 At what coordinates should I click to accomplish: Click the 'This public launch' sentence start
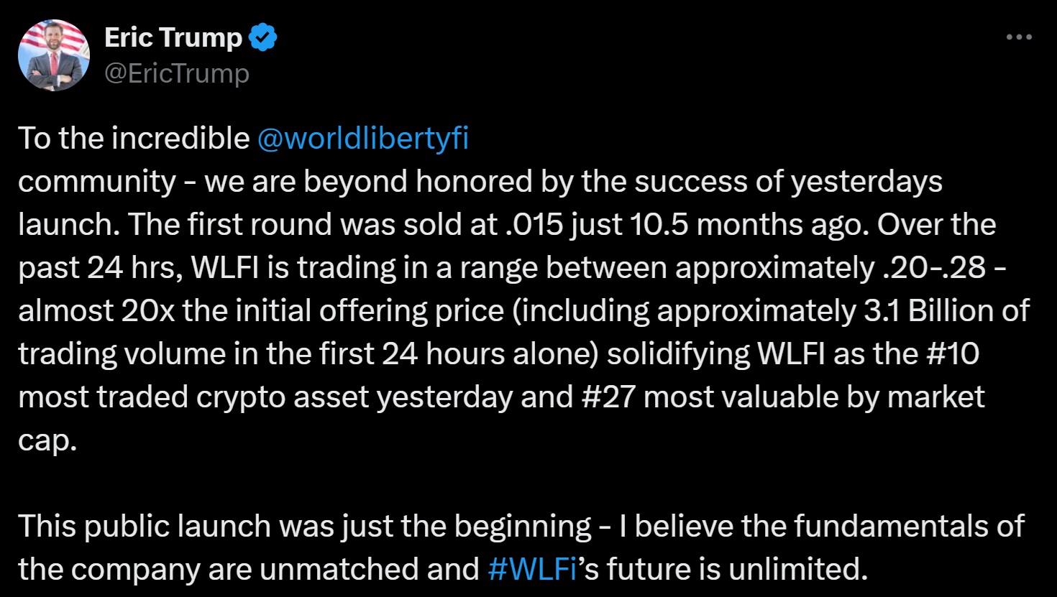pyautogui.click(x=144, y=526)
